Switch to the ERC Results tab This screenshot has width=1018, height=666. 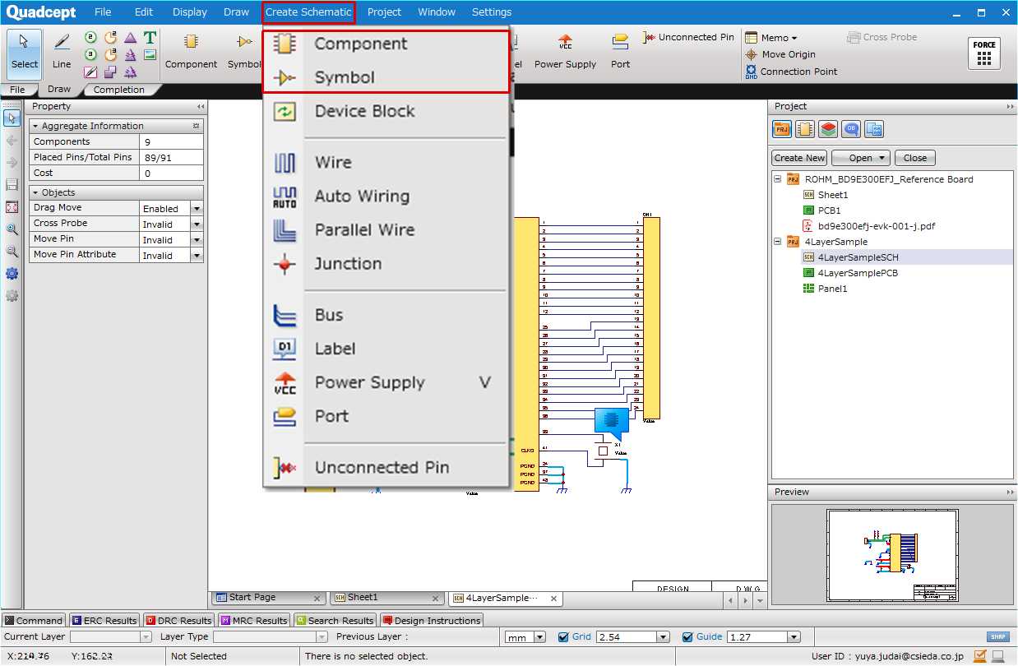click(x=104, y=621)
